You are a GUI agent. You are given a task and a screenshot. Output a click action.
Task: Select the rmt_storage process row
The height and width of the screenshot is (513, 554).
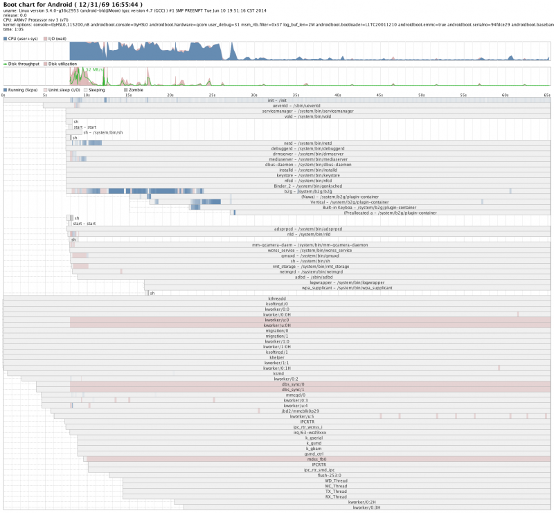[x=311, y=267]
